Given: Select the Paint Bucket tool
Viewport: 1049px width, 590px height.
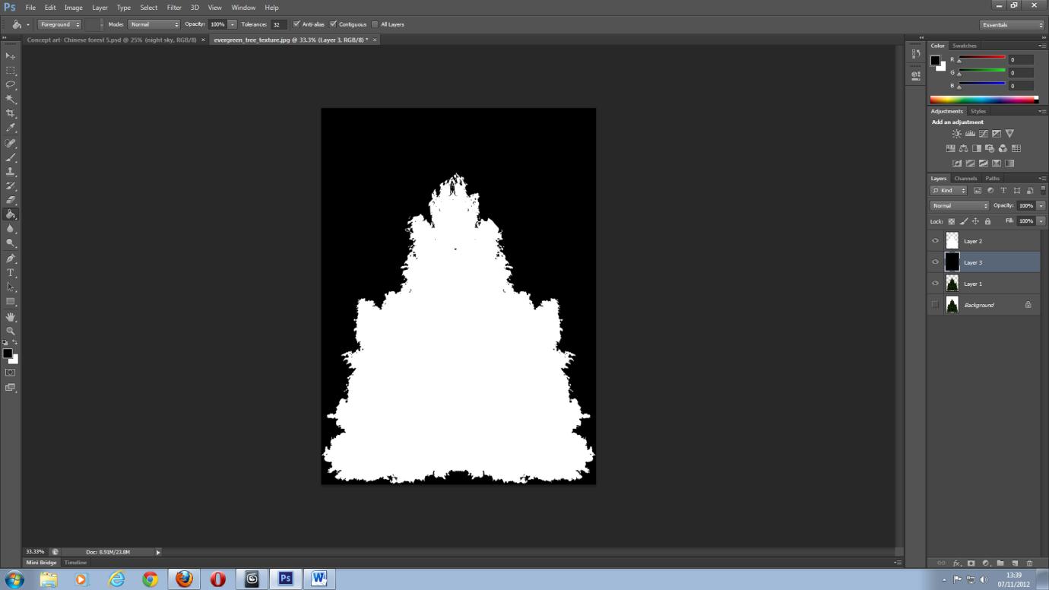Looking at the screenshot, I should [x=11, y=215].
